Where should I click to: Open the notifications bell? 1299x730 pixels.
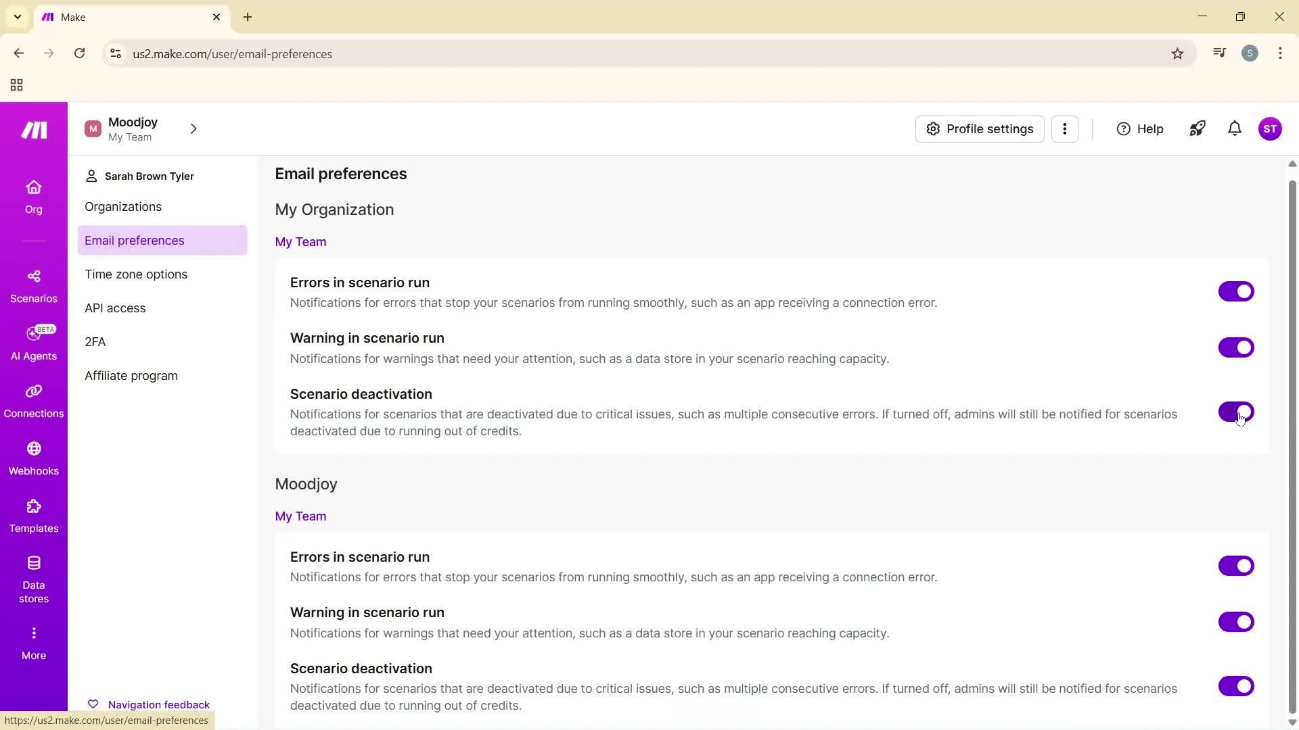1234,128
